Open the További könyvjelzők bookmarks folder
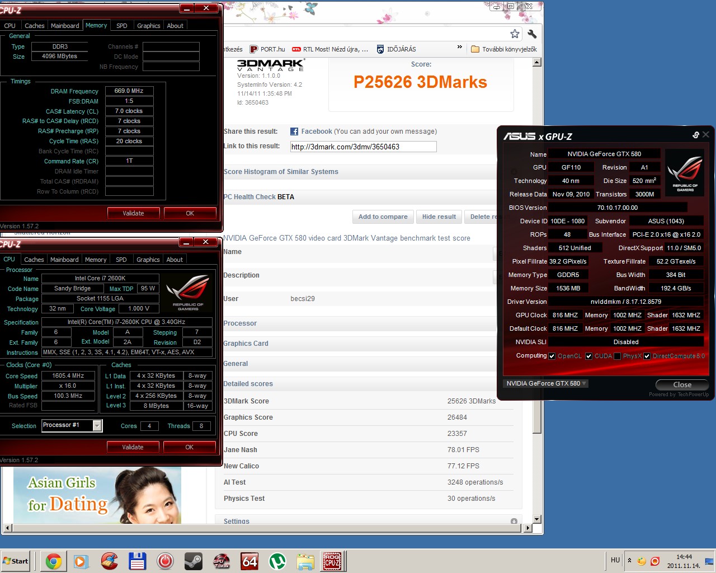 pyautogui.click(x=504, y=49)
